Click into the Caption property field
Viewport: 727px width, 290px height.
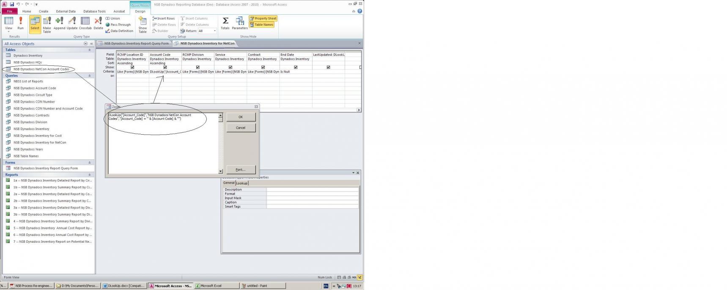313,202
